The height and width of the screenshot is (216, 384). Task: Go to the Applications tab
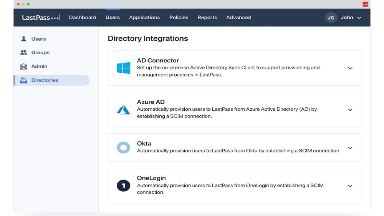pyautogui.click(x=144, y=17)
